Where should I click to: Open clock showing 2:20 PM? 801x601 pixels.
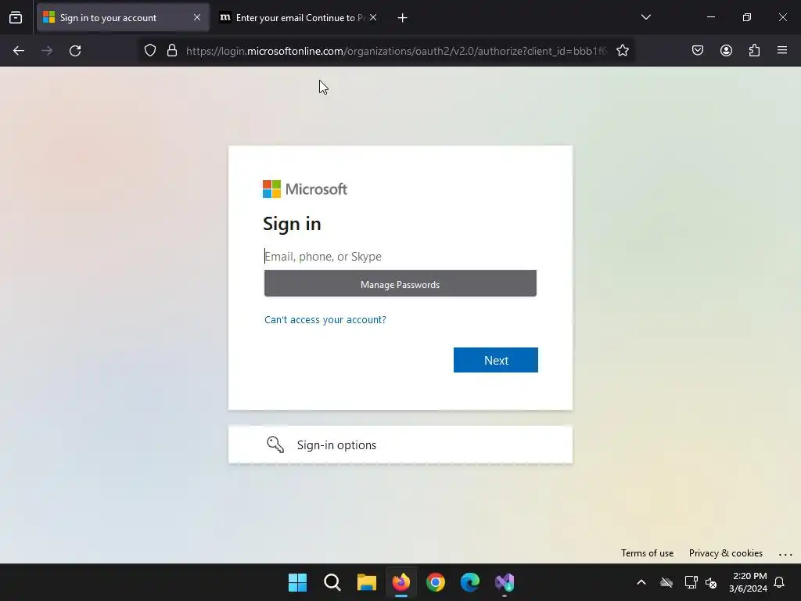(749, 582)
